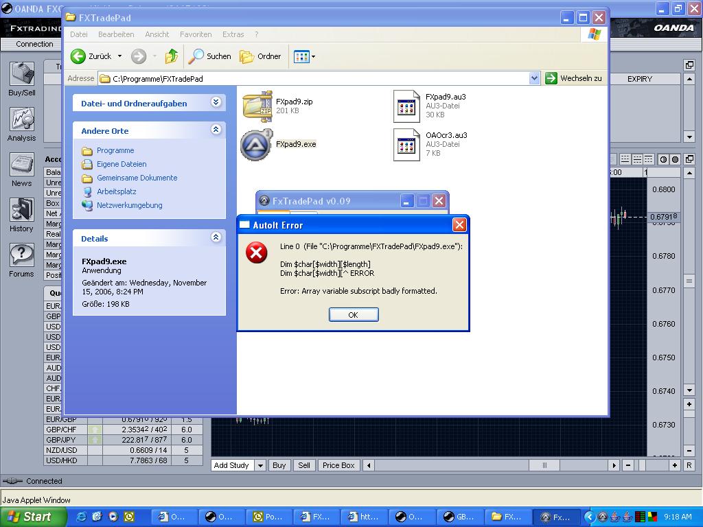Expand the address bar path dropdown

click(535, 79)
